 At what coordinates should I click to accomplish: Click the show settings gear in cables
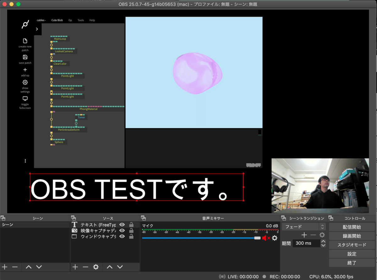[x=25, y=82]
